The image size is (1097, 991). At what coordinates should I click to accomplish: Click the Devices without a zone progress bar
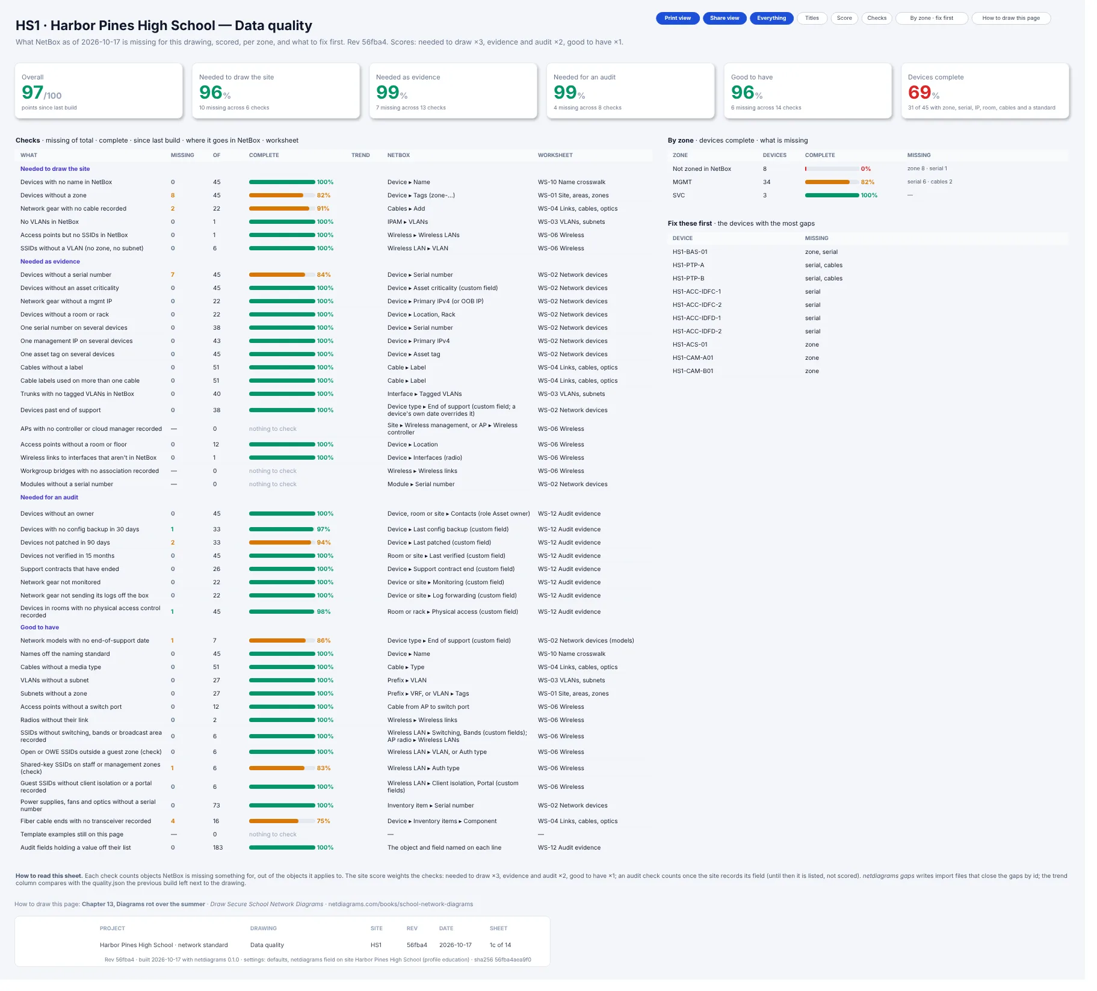(282, 196)
